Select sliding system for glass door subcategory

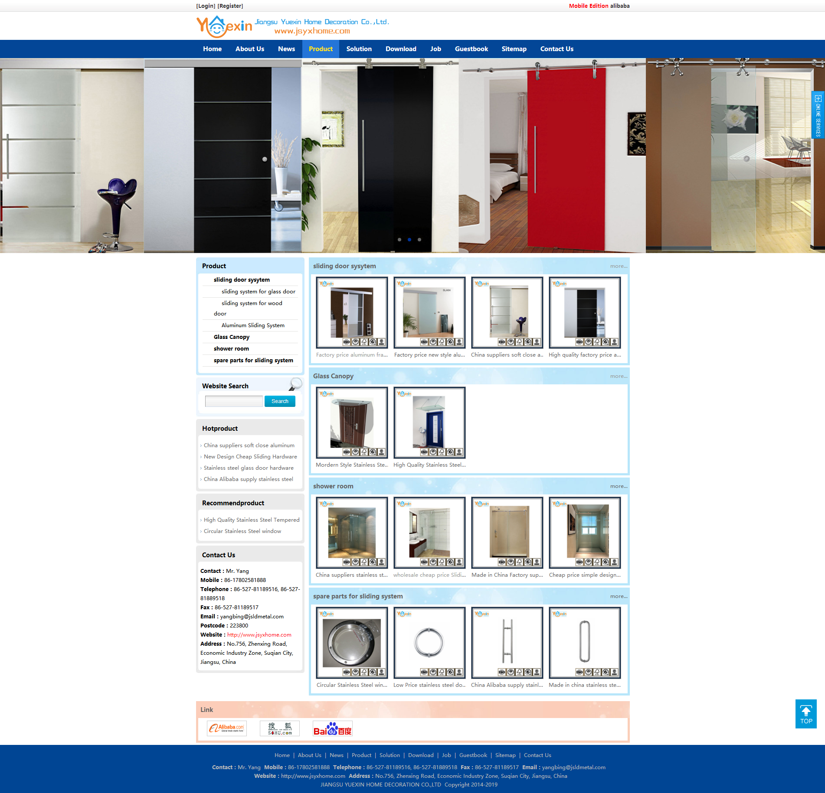point(259,292)
